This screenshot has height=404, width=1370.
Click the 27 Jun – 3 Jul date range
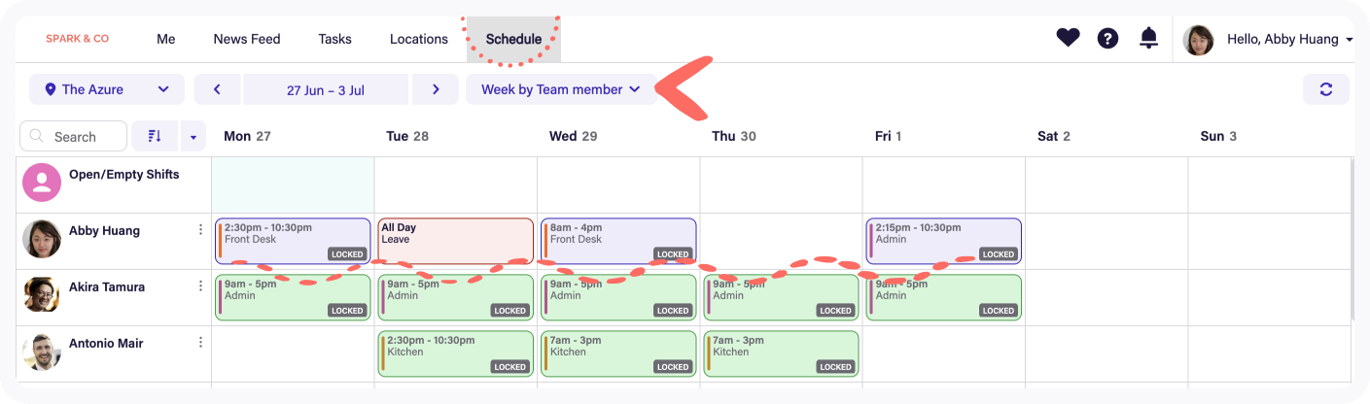(x=326, y=89)
